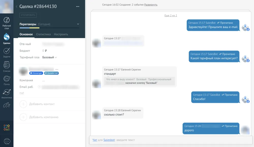Expand the Переговоры stage dropdown
Screen dimensions: 254x147
78,24
